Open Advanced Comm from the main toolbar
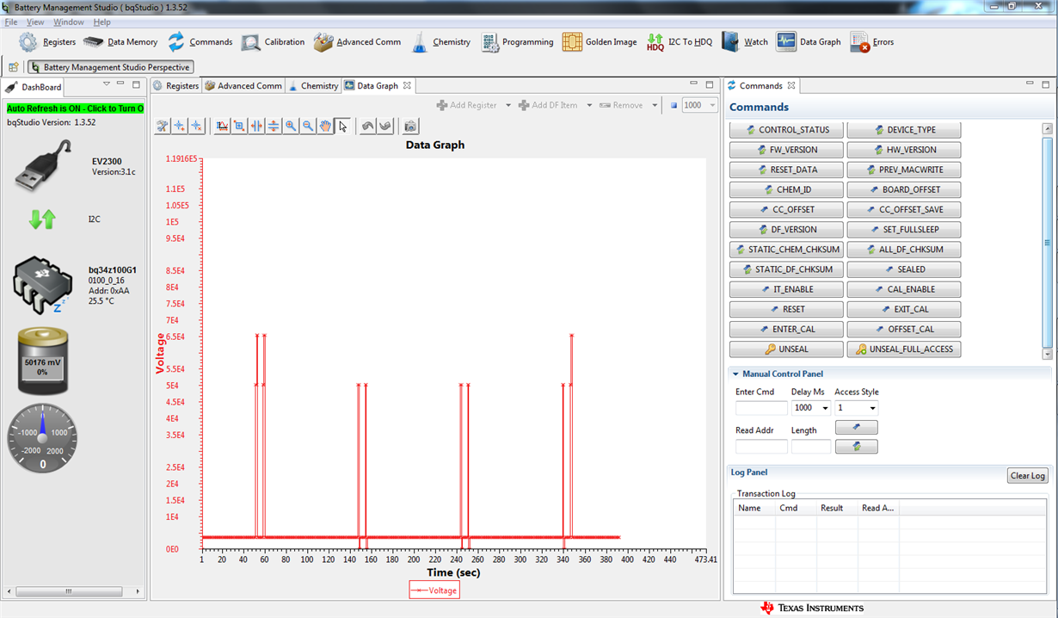 (357, 41)
